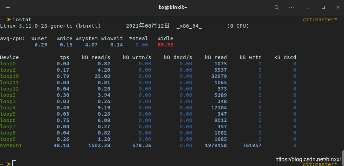This screenshot has width=344, height=166.
Task: Click the 1502.28 kB_read/s value
Action: point(99,145)
